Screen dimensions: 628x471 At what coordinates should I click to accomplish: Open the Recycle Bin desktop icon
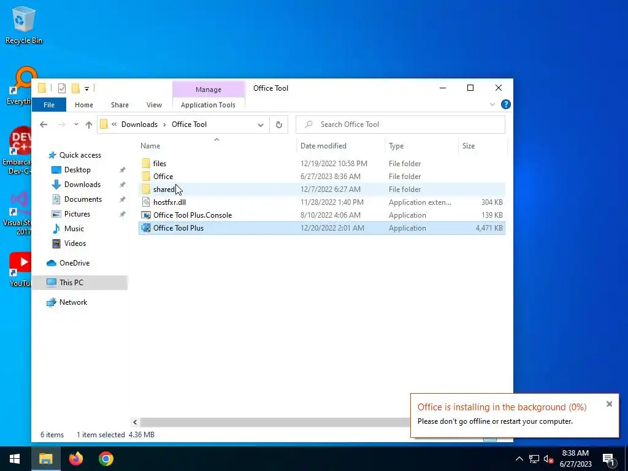24,25
